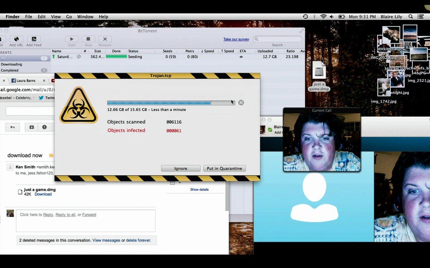Viewport: 430px width, 268px height.
Task: Sort torrents by Ratio column header
Action: 291,51
